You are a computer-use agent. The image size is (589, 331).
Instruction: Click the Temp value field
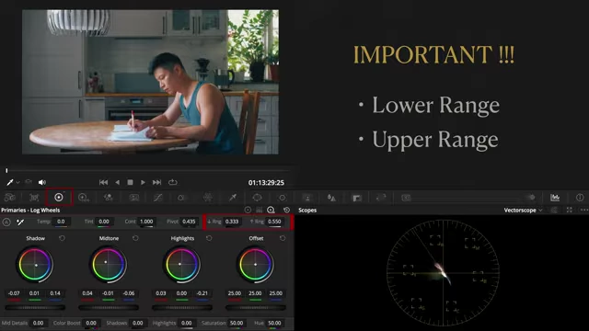[61, 222]
